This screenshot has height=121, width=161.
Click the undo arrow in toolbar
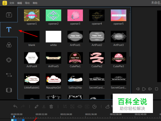[15, 107]
